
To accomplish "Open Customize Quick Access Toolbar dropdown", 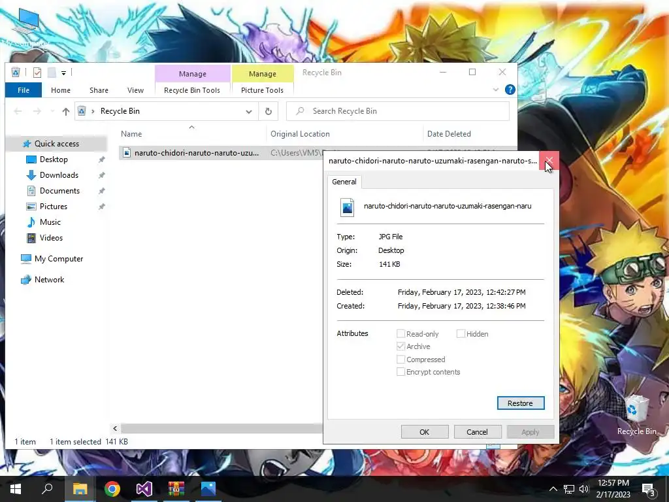I will (63, 73).
